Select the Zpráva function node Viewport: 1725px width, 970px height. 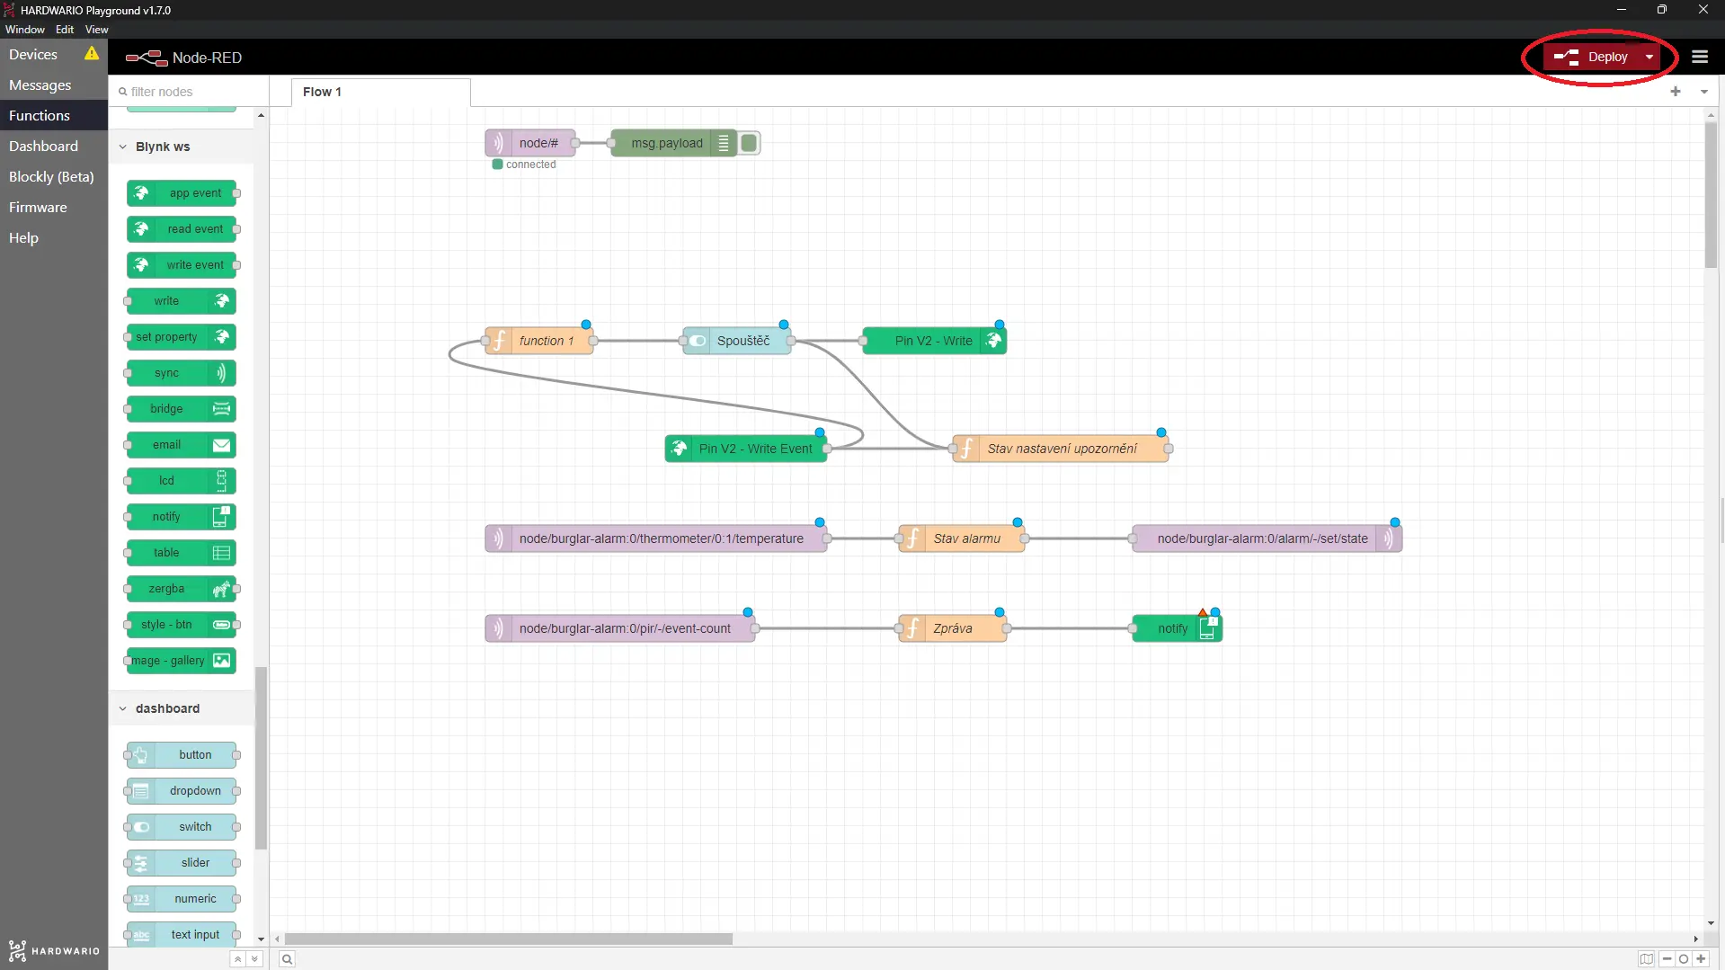point(953,628)
